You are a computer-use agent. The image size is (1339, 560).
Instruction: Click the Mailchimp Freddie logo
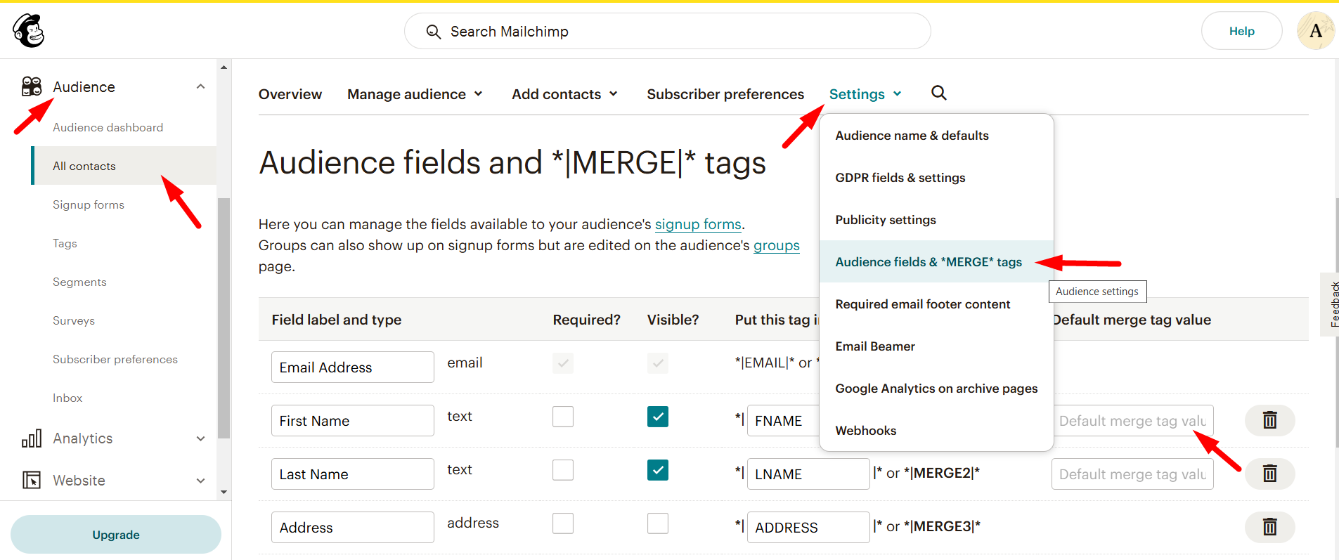(29, 31)
